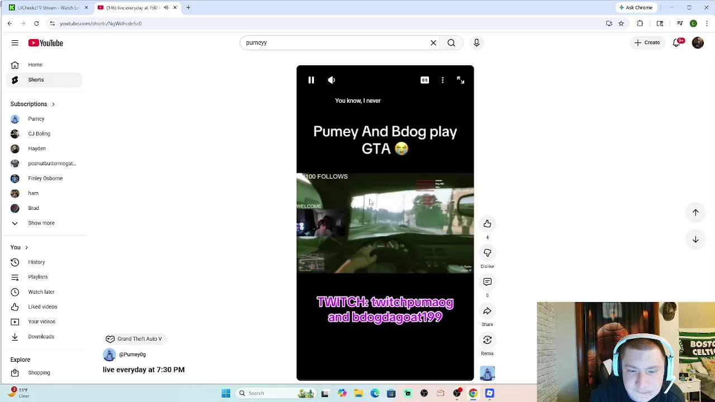Open Shopping under Explore
Image resolution: width=715 pixels, height=402 pixels.
(45, 372)
